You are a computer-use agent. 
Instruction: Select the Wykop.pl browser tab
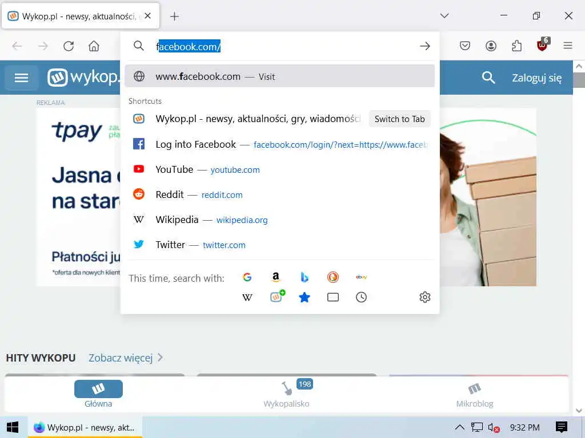point(81,16)
